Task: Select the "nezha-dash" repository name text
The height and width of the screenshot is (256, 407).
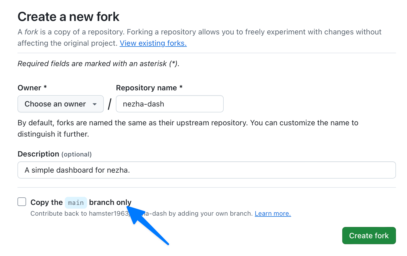Action: tap(143, 104)
